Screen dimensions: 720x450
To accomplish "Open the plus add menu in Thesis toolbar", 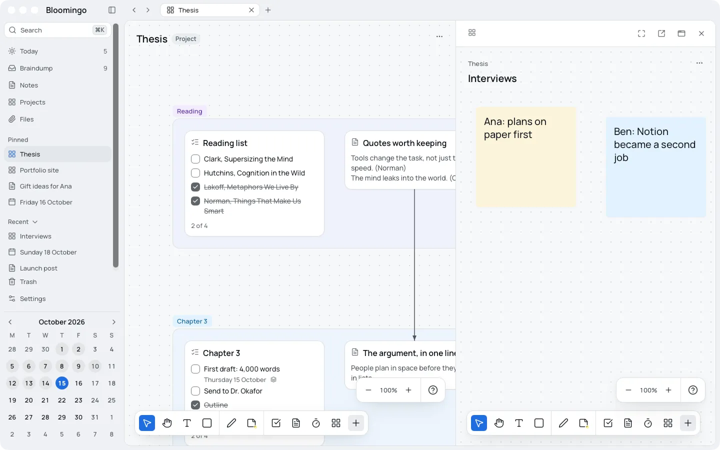I will tap(356, 423).
